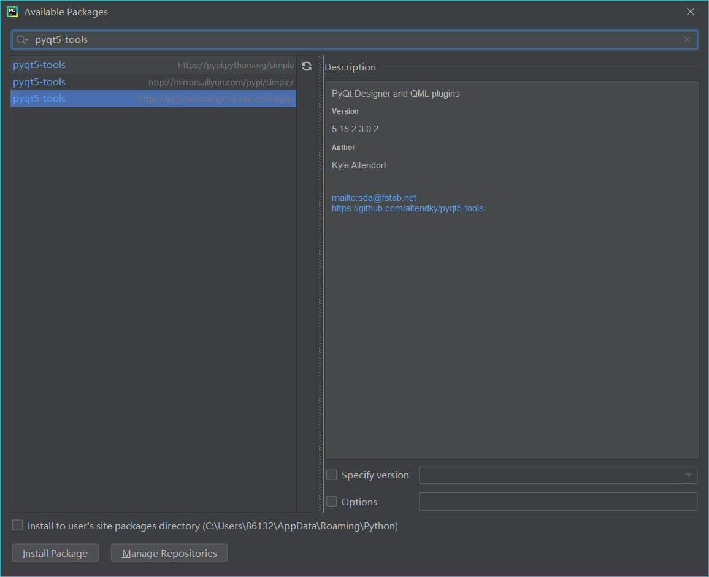Close the Available Packages dialog
The width and height of the screenshot is (709, 577).
690,12
